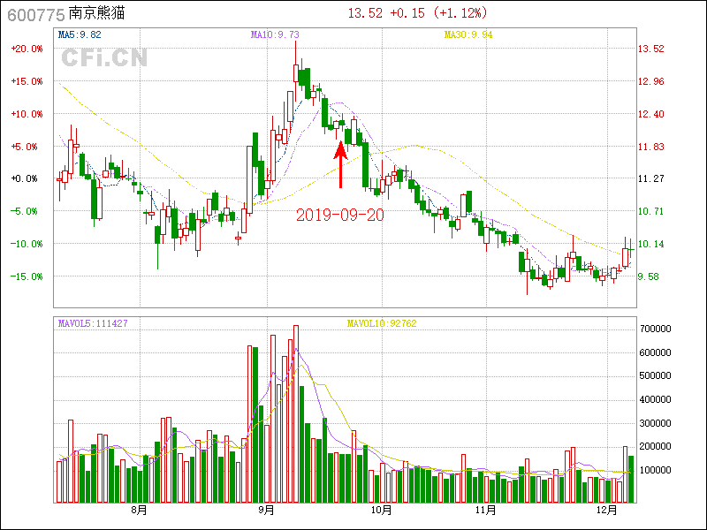The height and width of the screenshot is (530, 707).
Task: Click the 11.27 right price axis label
Action: (652, 178)
